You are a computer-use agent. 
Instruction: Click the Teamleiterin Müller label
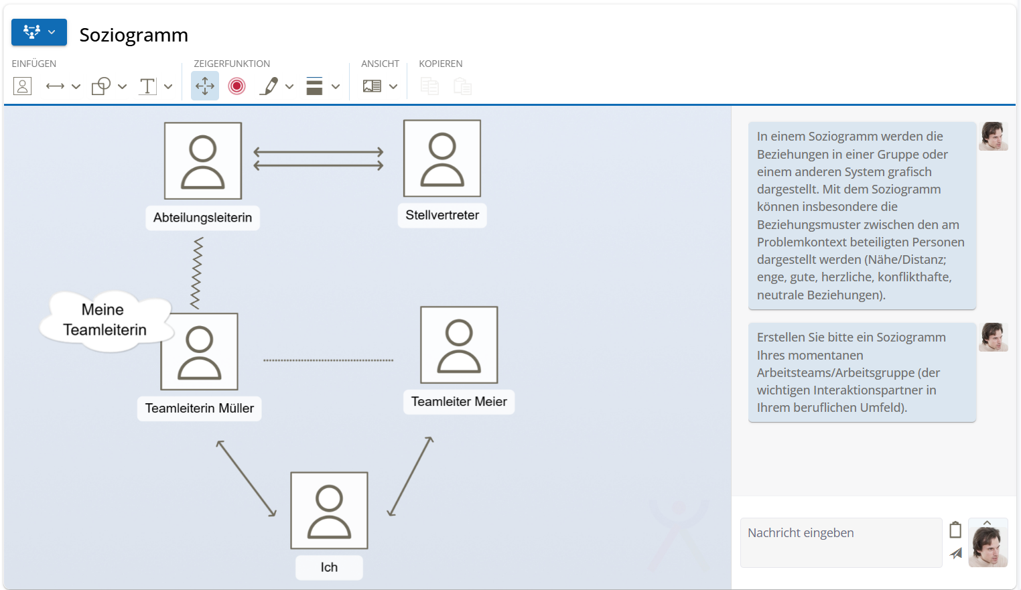[200, 409]
